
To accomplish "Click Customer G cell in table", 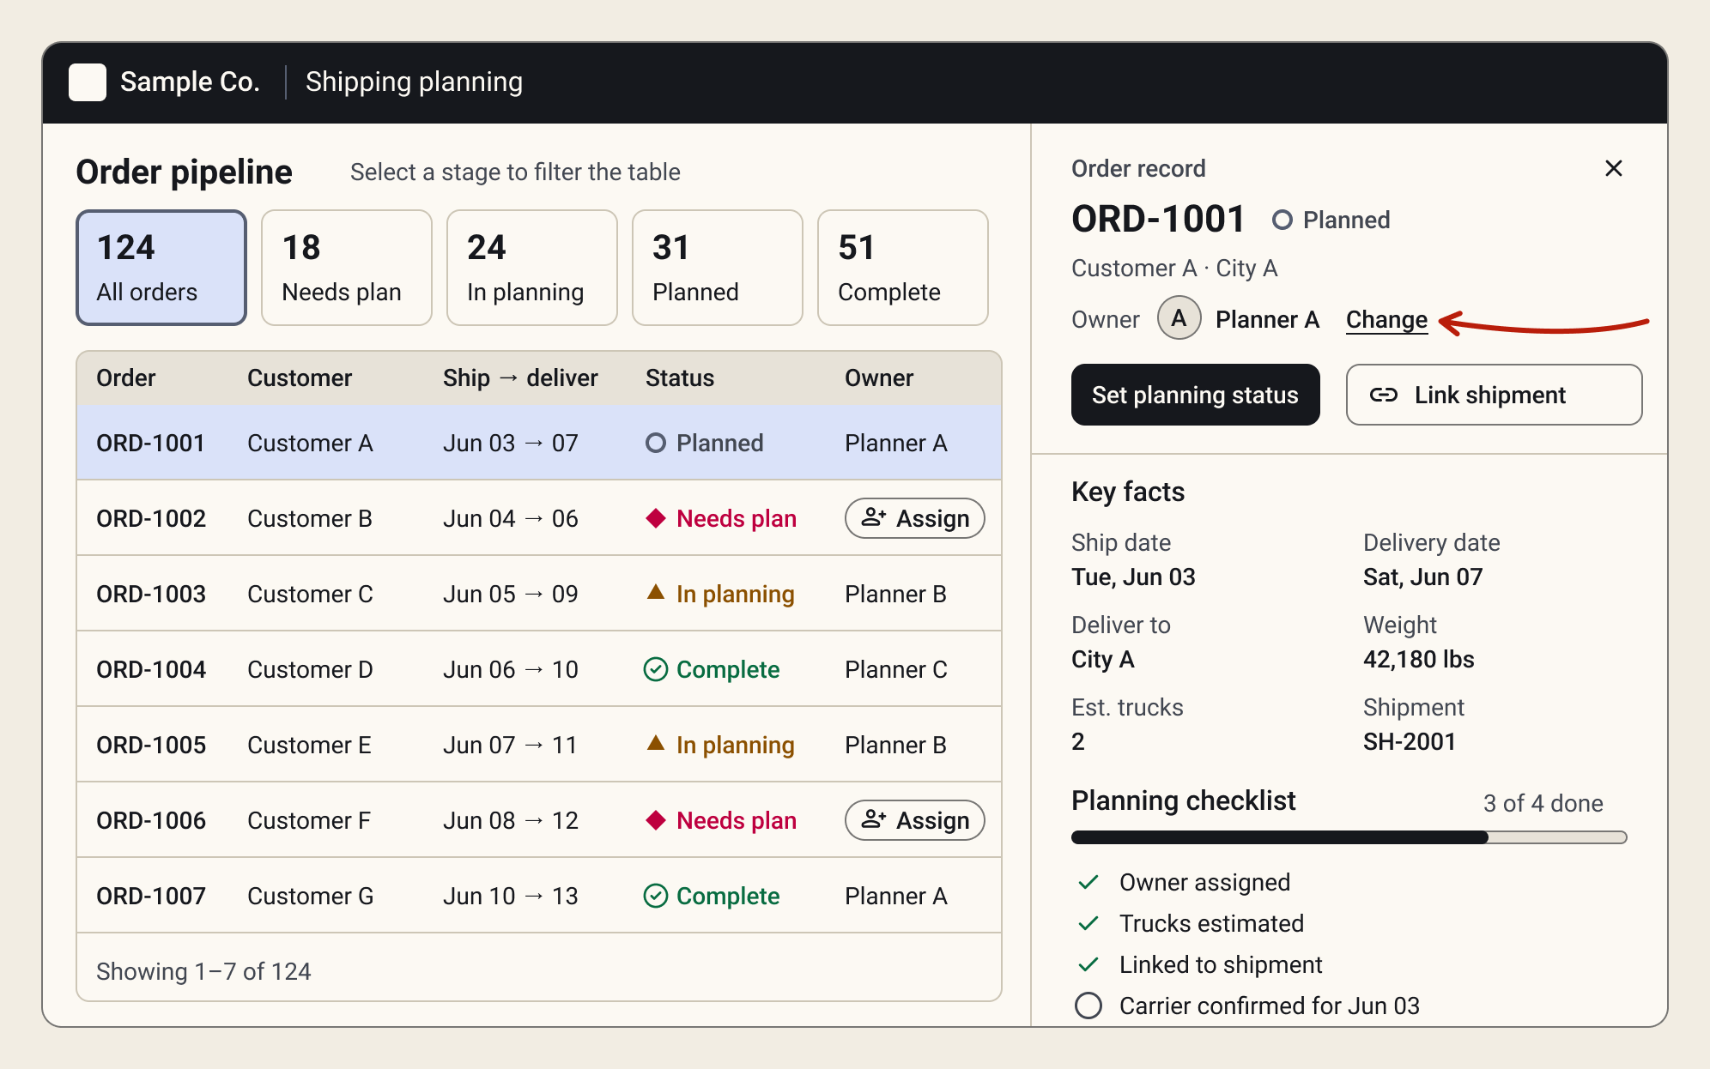I will click(x=311, y=896).
